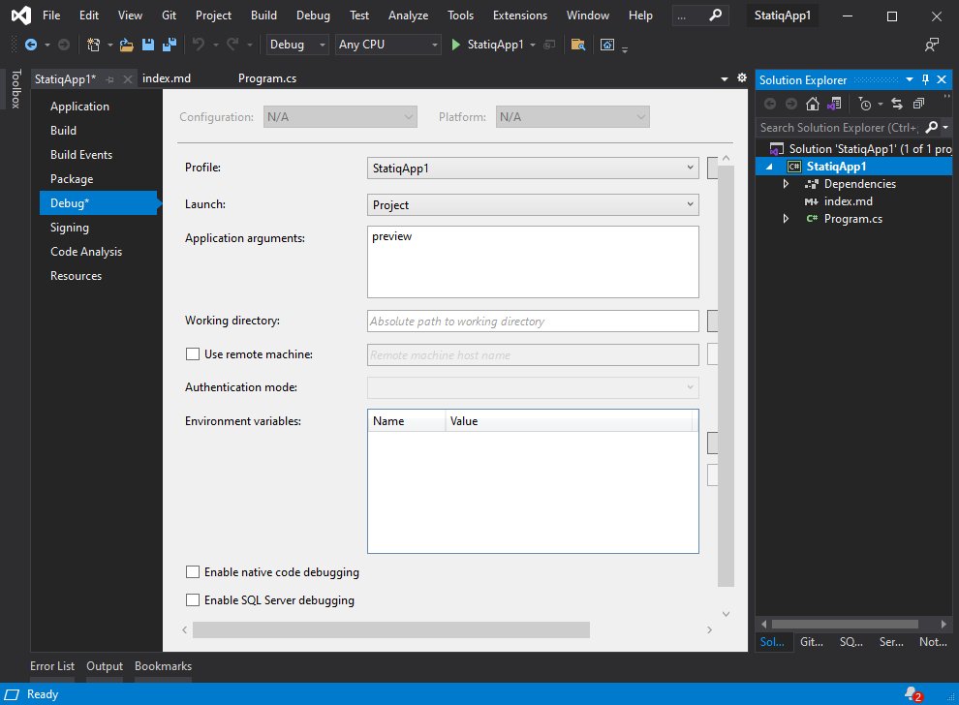Open the Output panel
Viewport: 959px width, 705px height.
pos(105,666)
